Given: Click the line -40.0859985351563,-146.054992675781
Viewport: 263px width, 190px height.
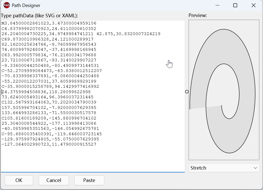Looking at the screenshot, I should pyautogui.click(x=50, y=129).
